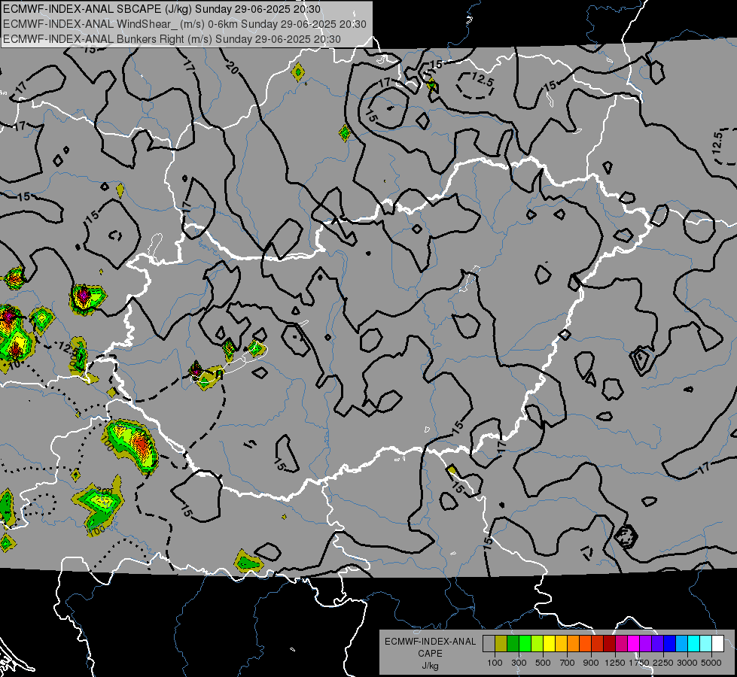Click the sky blue legend swatch
The image size is (737, 677).
(x=681, y=644)
